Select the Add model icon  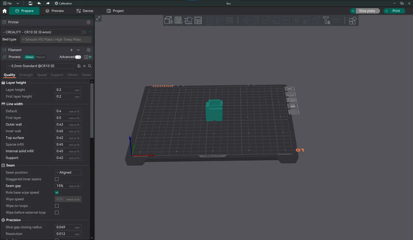(168, 20)
